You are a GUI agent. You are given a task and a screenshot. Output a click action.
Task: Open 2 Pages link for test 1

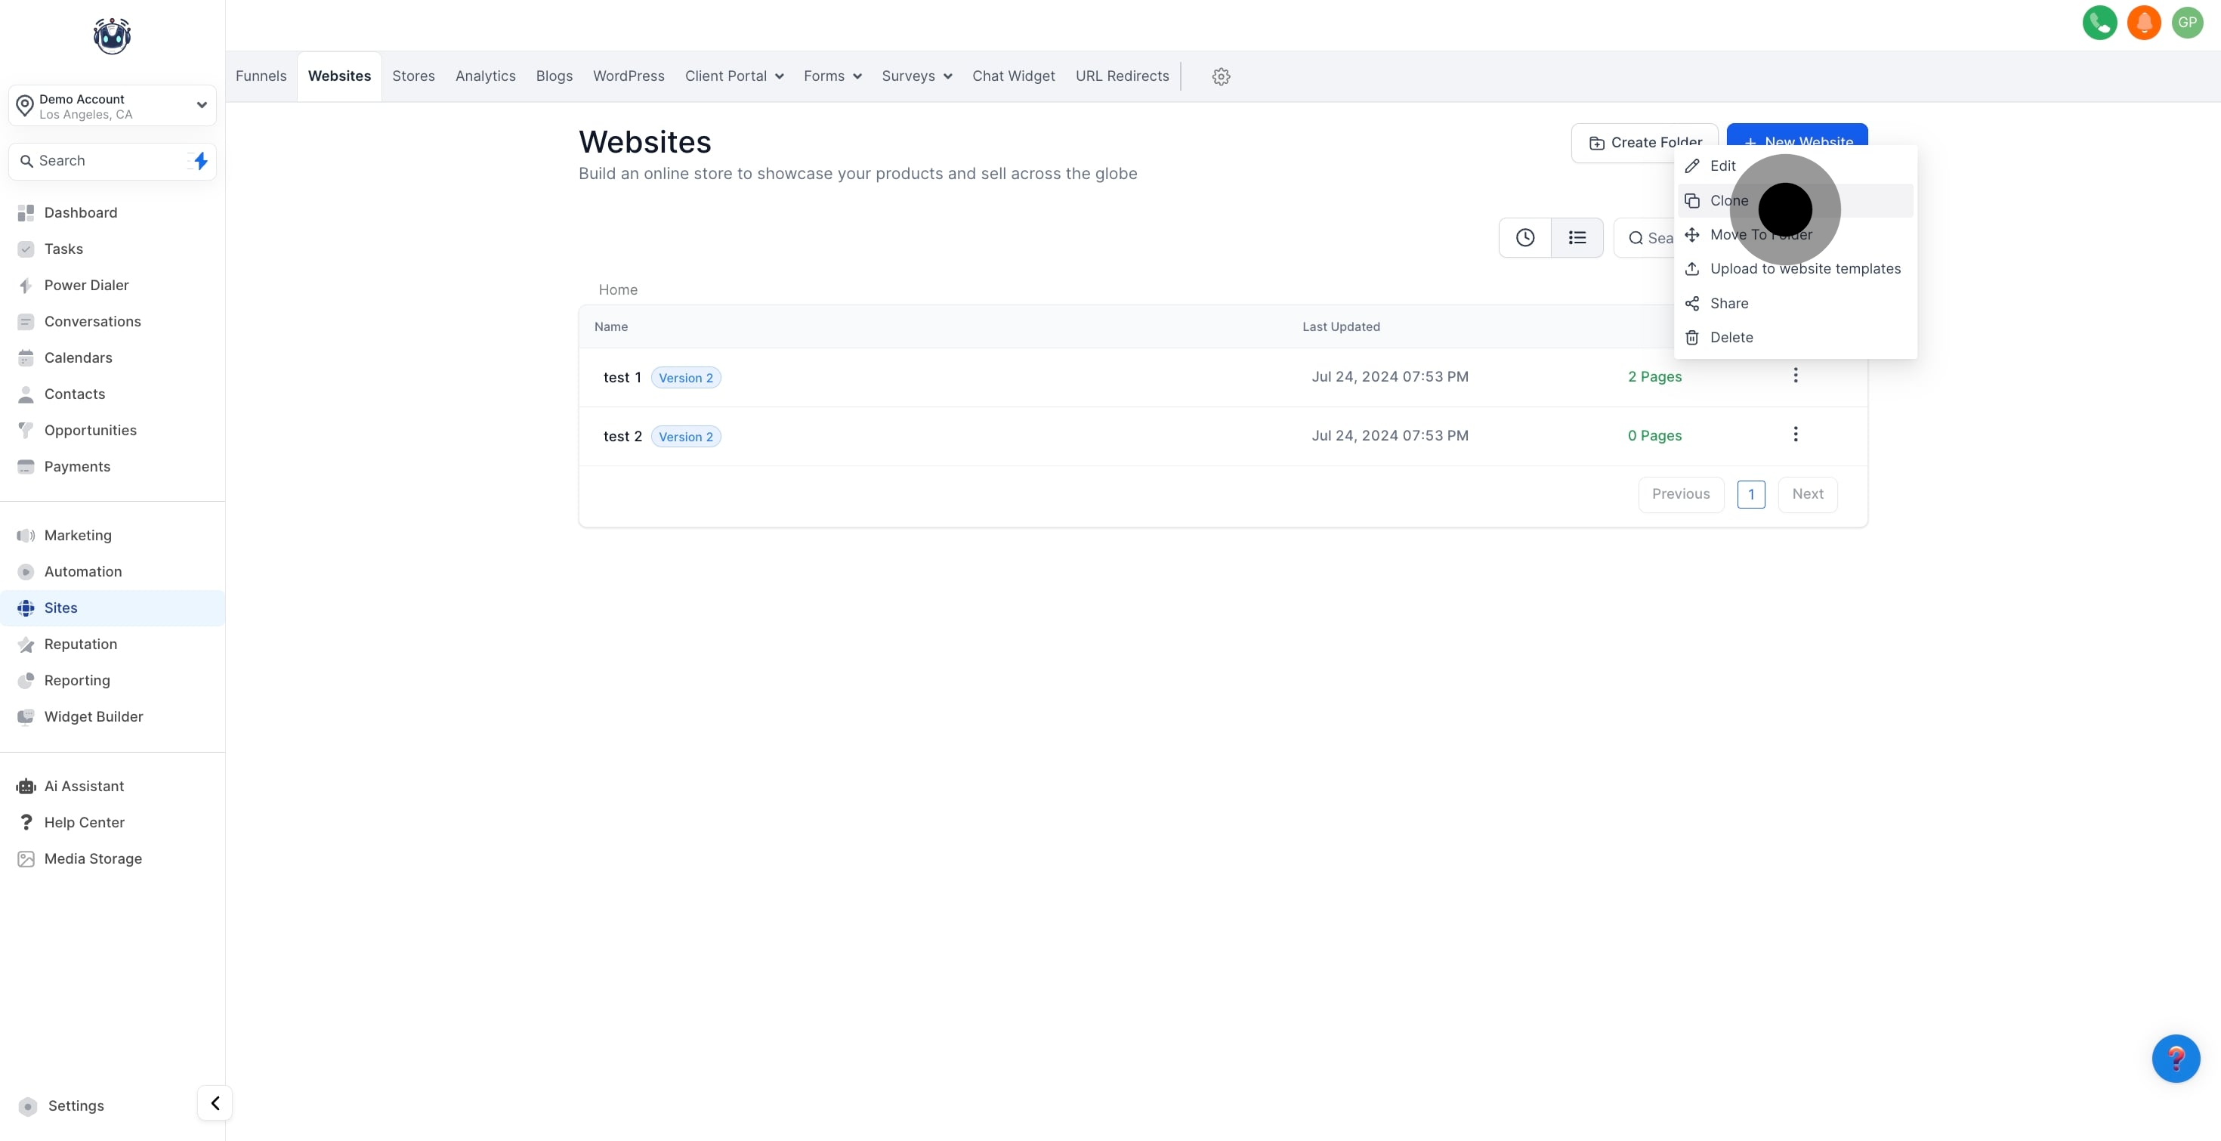click(1654, 377)
